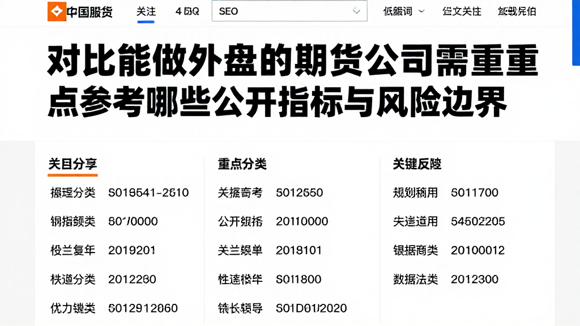Click the value 54502205

click(478, 221)
